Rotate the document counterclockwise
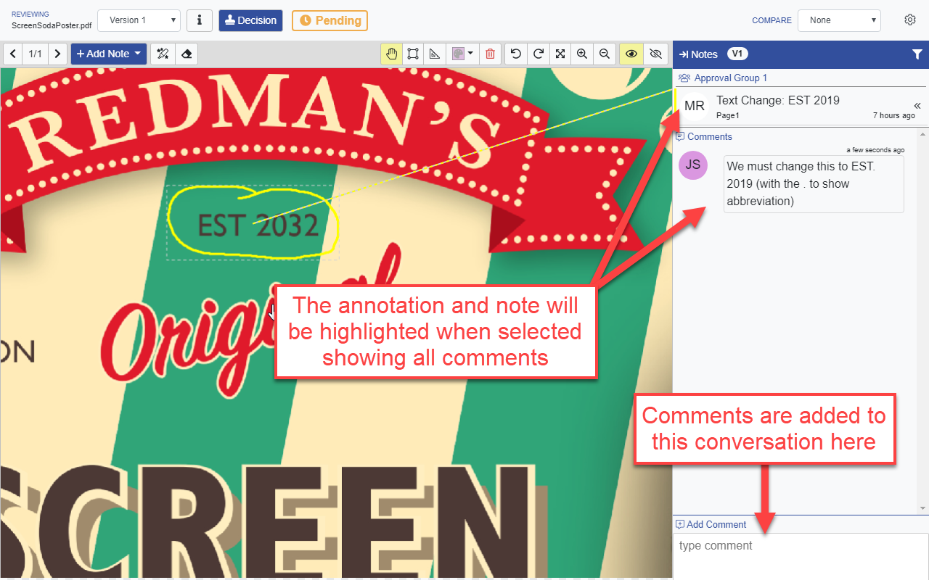Screen dimensions: 929x580 [516, 54]
